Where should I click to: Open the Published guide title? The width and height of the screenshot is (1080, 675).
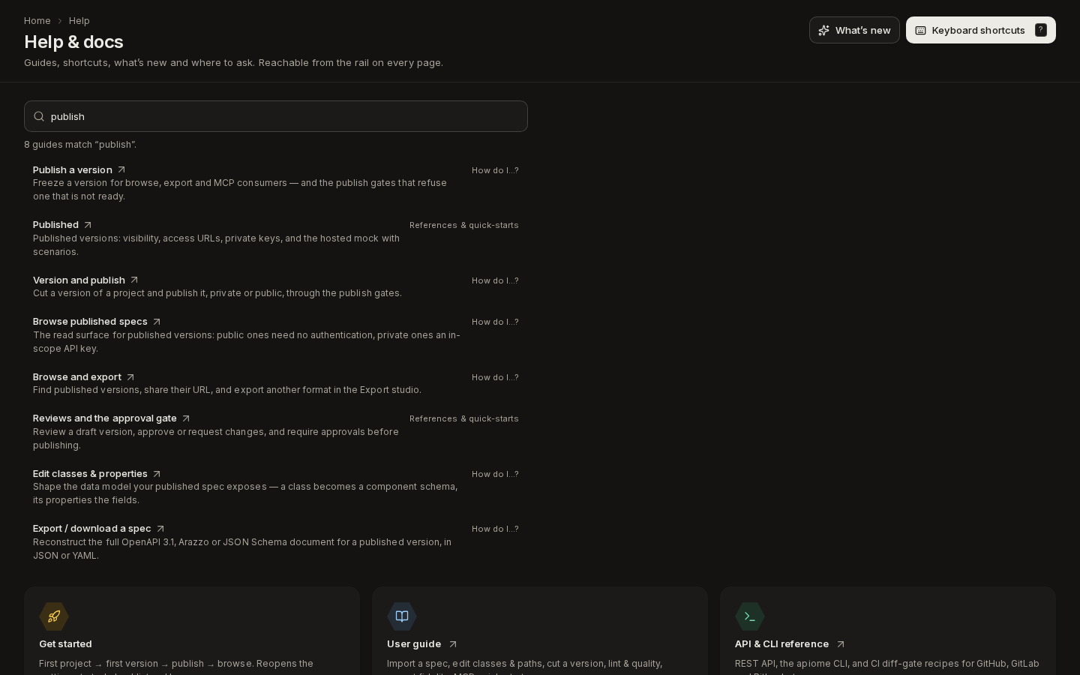pyautogui.click(x=55, y=225)
